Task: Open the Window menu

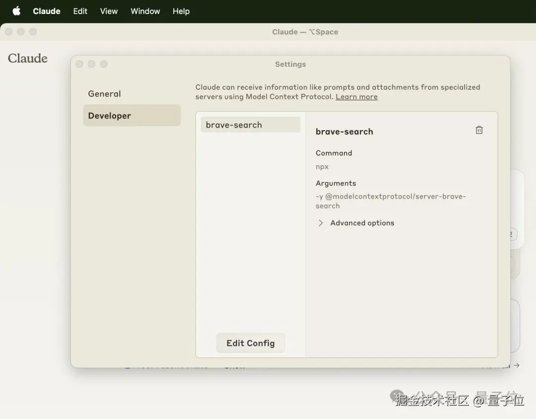Action: tap(145, 11)
